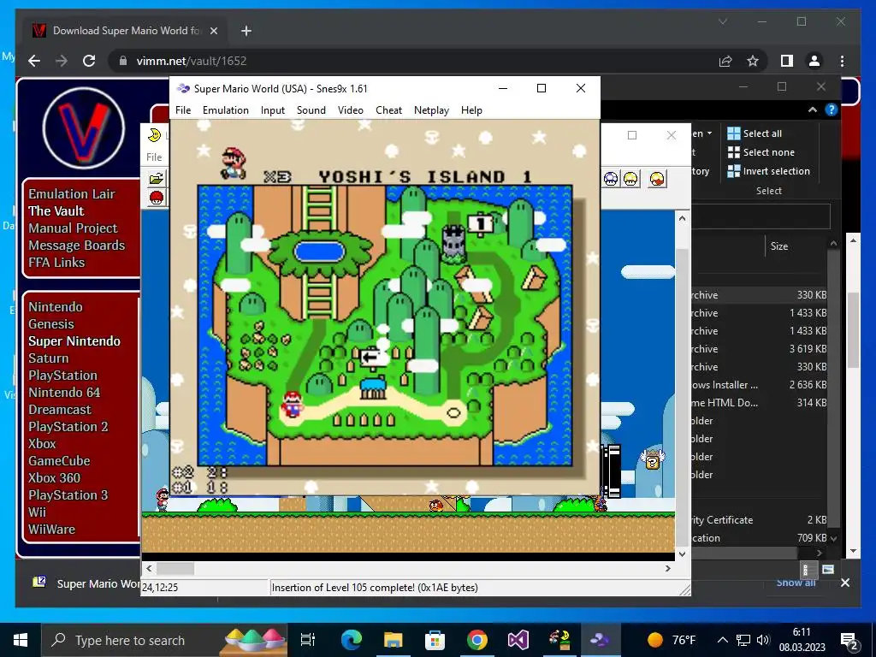Click Select all in File Explorer ribbon
The height and width of the screenshot is (657, 876).
click(755, 133)
